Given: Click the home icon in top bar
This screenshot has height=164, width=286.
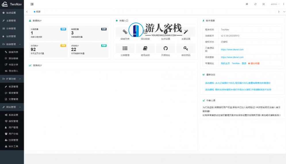Looking at the screenshot, I should coord(247,4).
